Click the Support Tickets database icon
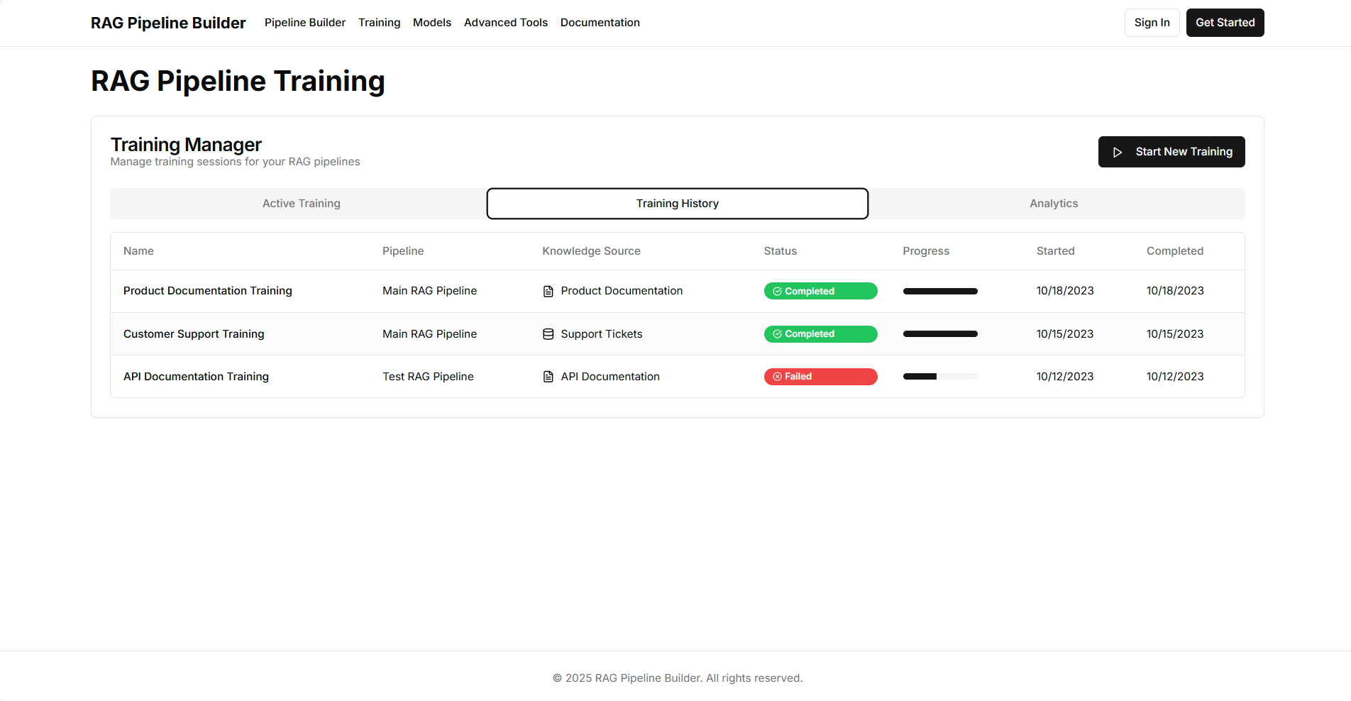Image resolution: width=1351 pixels, height=701 pixels. (548, 333)
